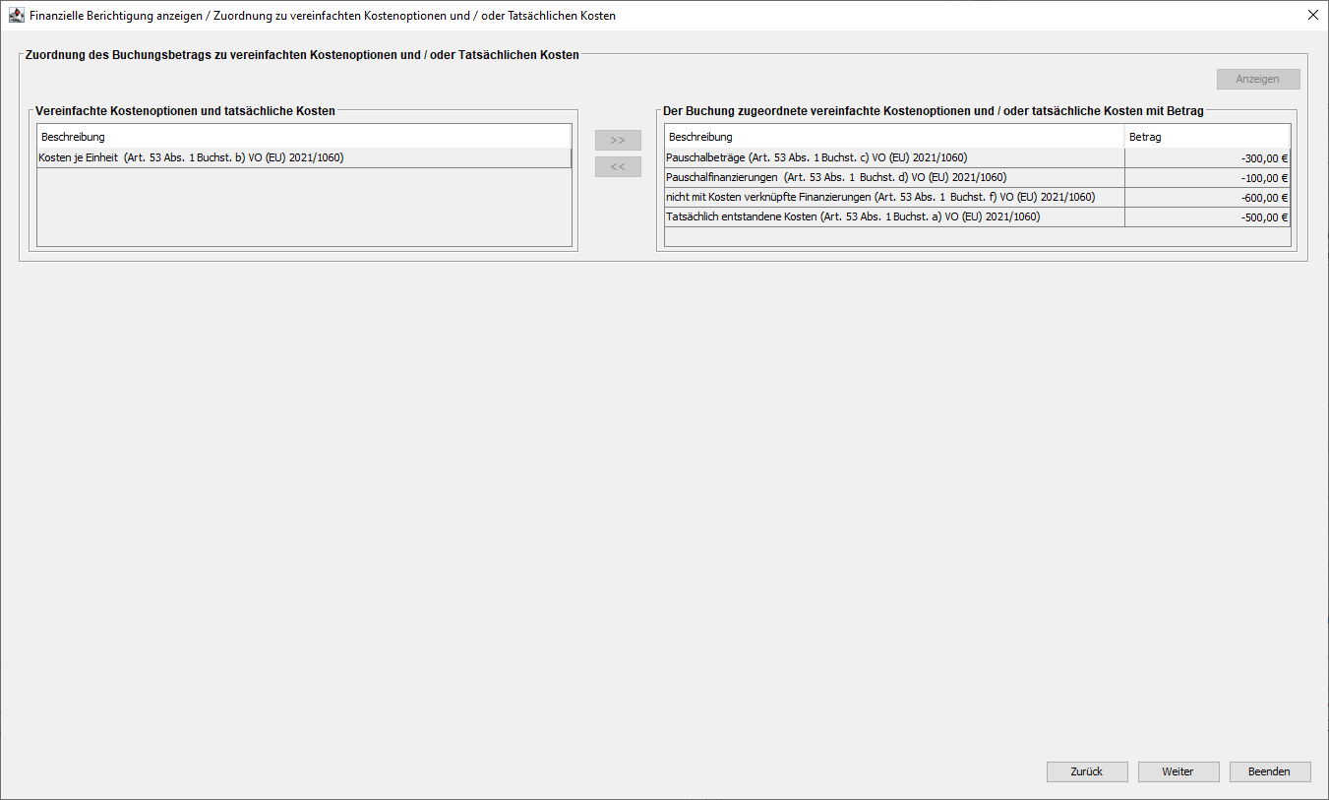Click the -600,00 € amount cell
Screen dimensions: 1329x800
coord(1207,197)
